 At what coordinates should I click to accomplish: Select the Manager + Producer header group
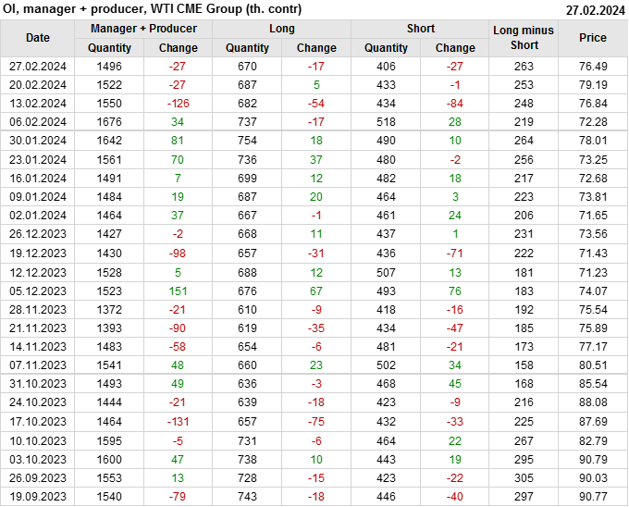pyautogui.click(x=143, y=29)
